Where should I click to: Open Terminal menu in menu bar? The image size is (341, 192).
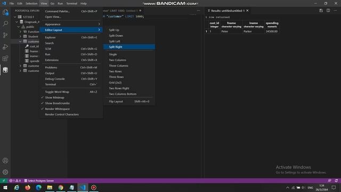tap(71, 4)
